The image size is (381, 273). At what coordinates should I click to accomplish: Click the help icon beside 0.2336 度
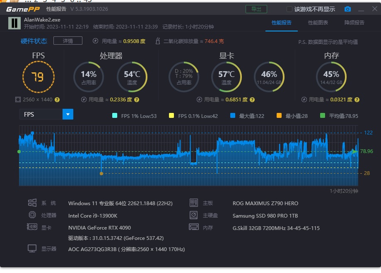[x=137, y=100]
